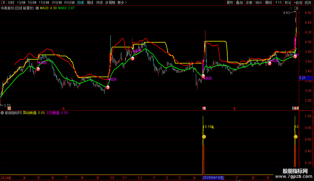Click the 增 event marker on the timeline
The width and height of the screenshot is (314, 181).
pos(204,108)
